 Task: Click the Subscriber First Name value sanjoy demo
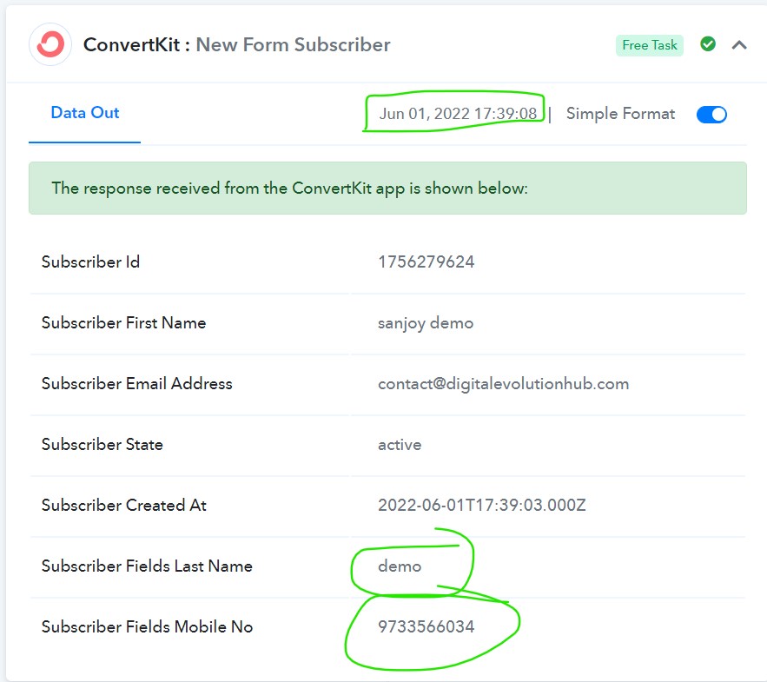(x=426, y=323)
